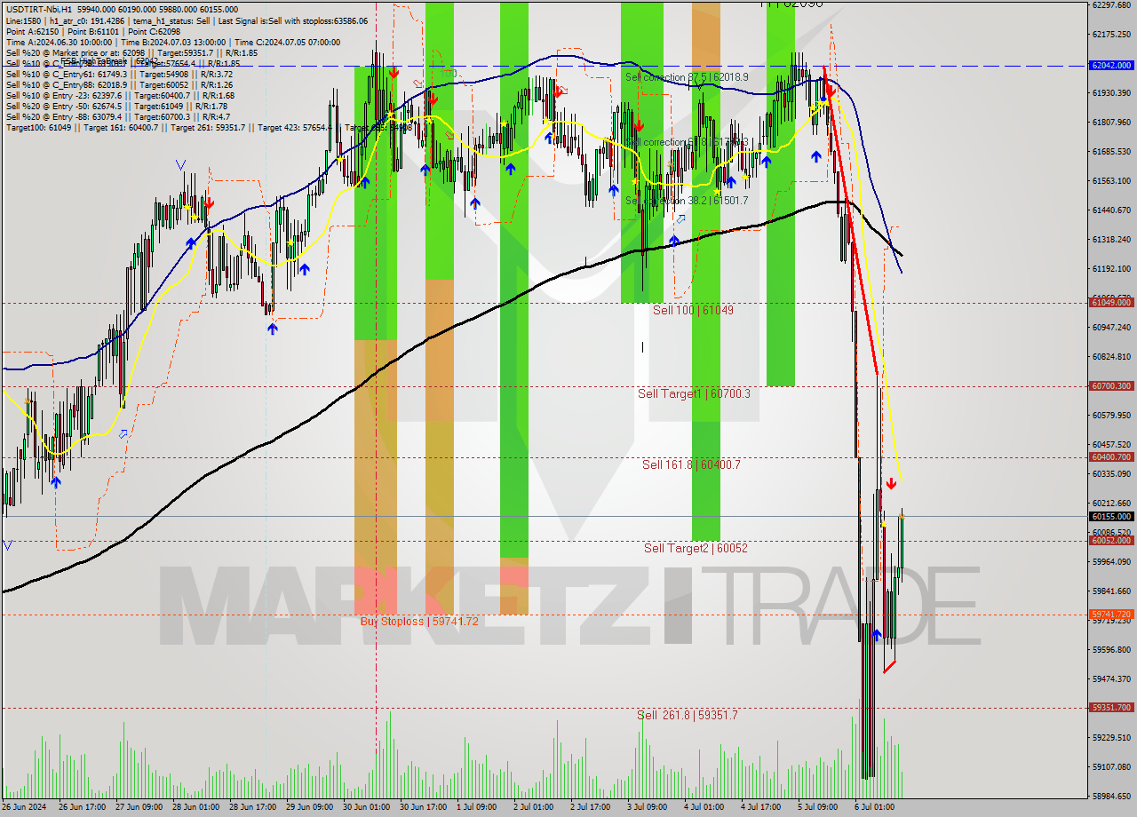Click the red sell arrow below 60400.7 level
1137x817 pixels.
(890, 484)
